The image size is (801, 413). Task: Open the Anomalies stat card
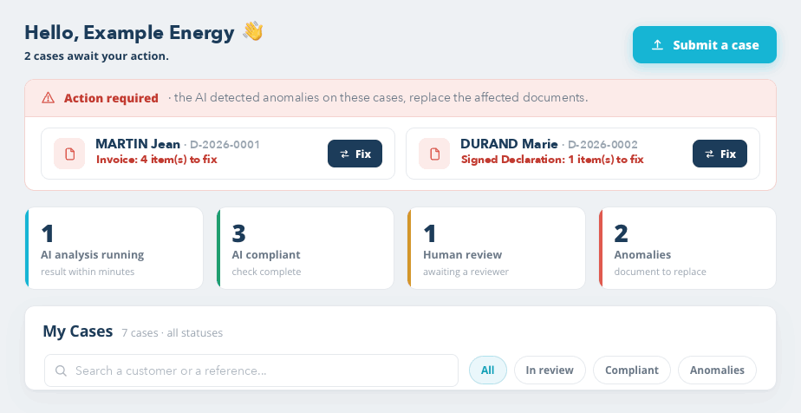click(687, 248)
